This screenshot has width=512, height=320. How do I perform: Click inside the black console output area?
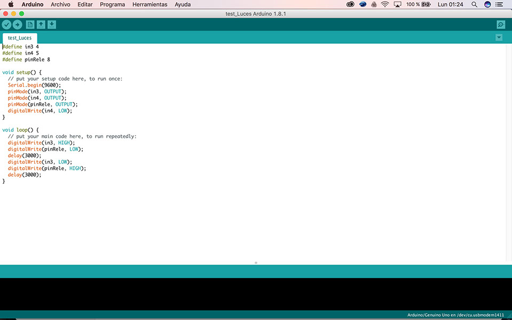(x=256, y=294)
